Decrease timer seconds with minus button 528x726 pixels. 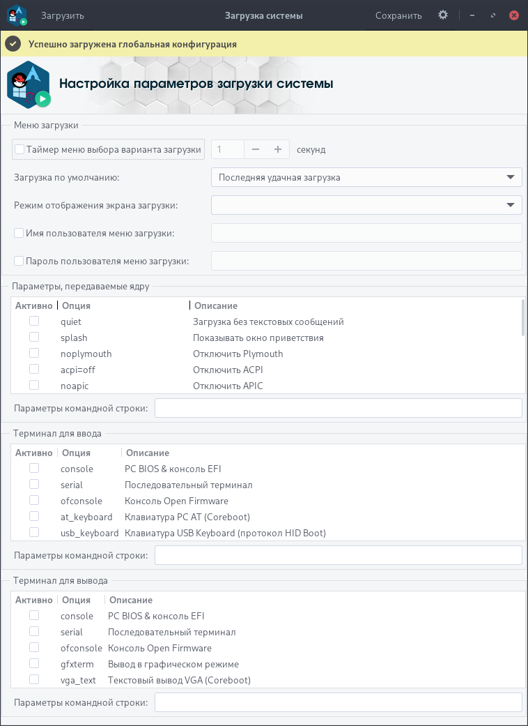coord(256,149)
